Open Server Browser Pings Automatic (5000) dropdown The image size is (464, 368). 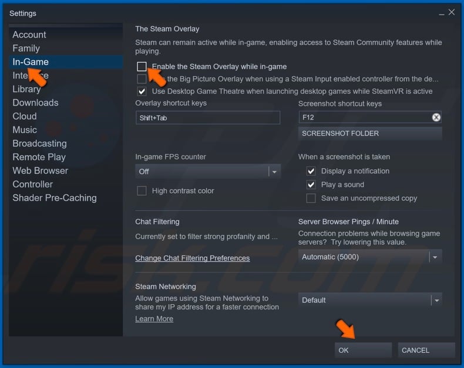pyautogui.click(x=370, y=257)
